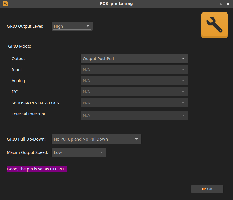Click the 'PC8 pin tuning' window title

[x=116, y=4]
